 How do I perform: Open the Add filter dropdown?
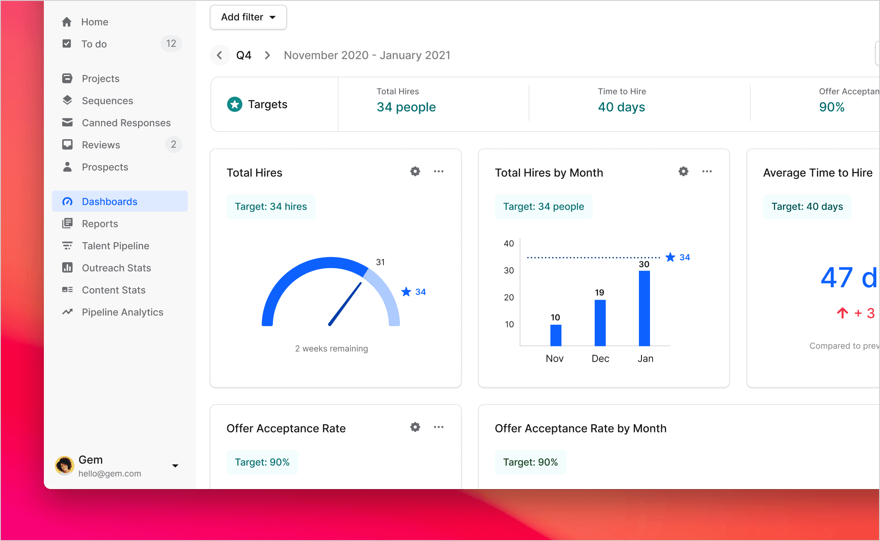tap(248, 17)
